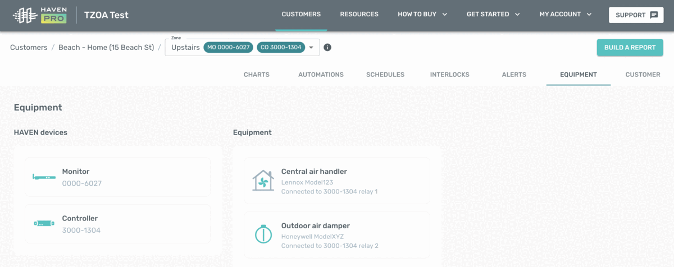Select the Interlocks tab
Screen dimensions: 674x267
tap(449, 75)
